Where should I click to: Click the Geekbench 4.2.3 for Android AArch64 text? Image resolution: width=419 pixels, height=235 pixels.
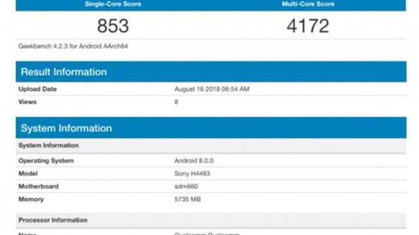click(x=73, y=46)
